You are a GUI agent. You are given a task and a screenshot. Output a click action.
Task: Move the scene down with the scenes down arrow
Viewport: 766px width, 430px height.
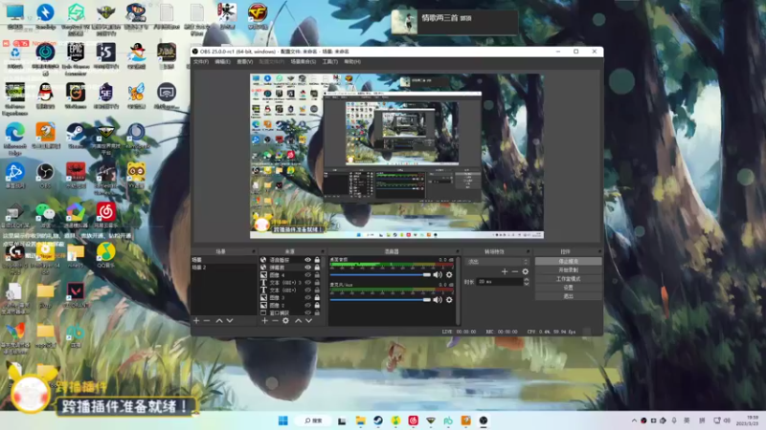(x=230, y=321)
